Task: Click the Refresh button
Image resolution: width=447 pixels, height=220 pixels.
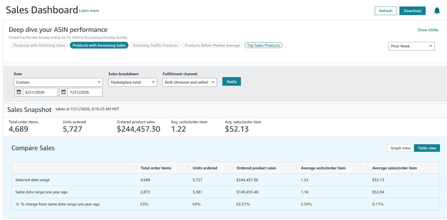Action: [x=386, y=11]
